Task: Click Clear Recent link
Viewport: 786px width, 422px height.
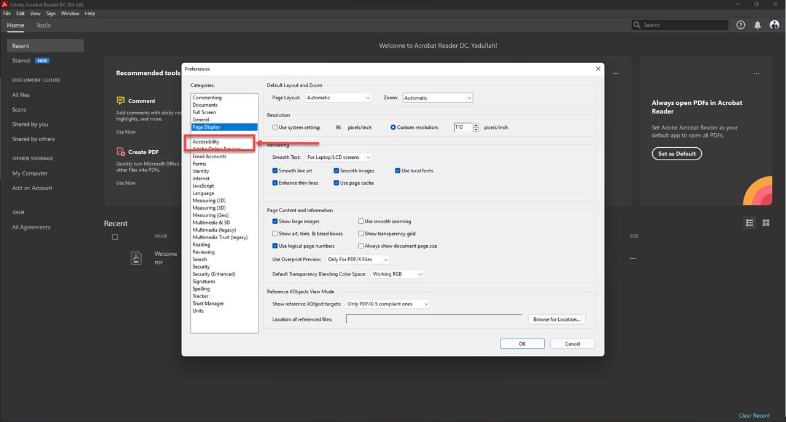Action: coord(754,415)
